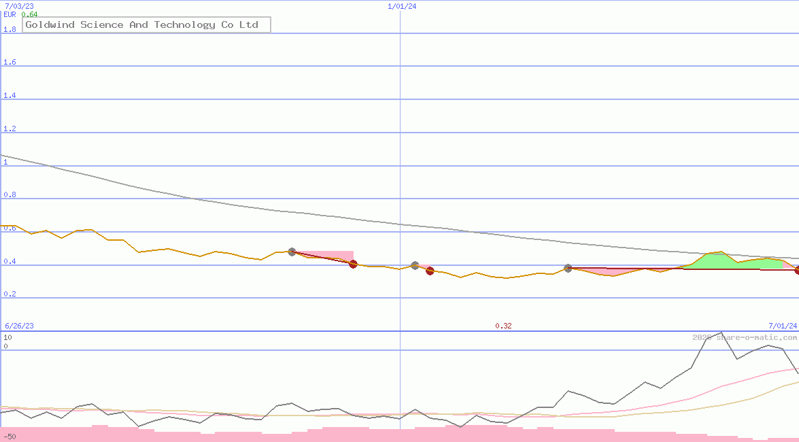Click the 0.4 axis label
Screen dimensions: 799x442
point(10,261)
